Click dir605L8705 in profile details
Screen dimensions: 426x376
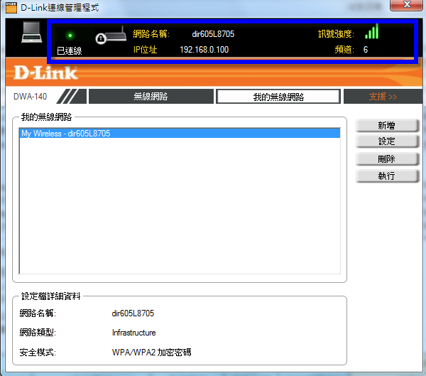[133, 313]
